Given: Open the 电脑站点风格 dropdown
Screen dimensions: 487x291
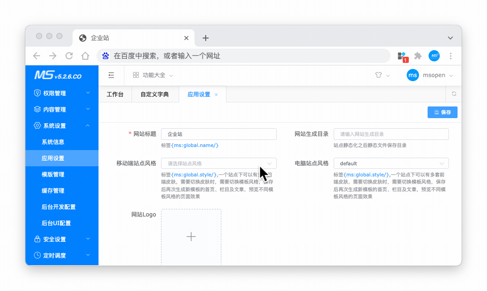Looking at the screenshot, I should coord(391,163).
